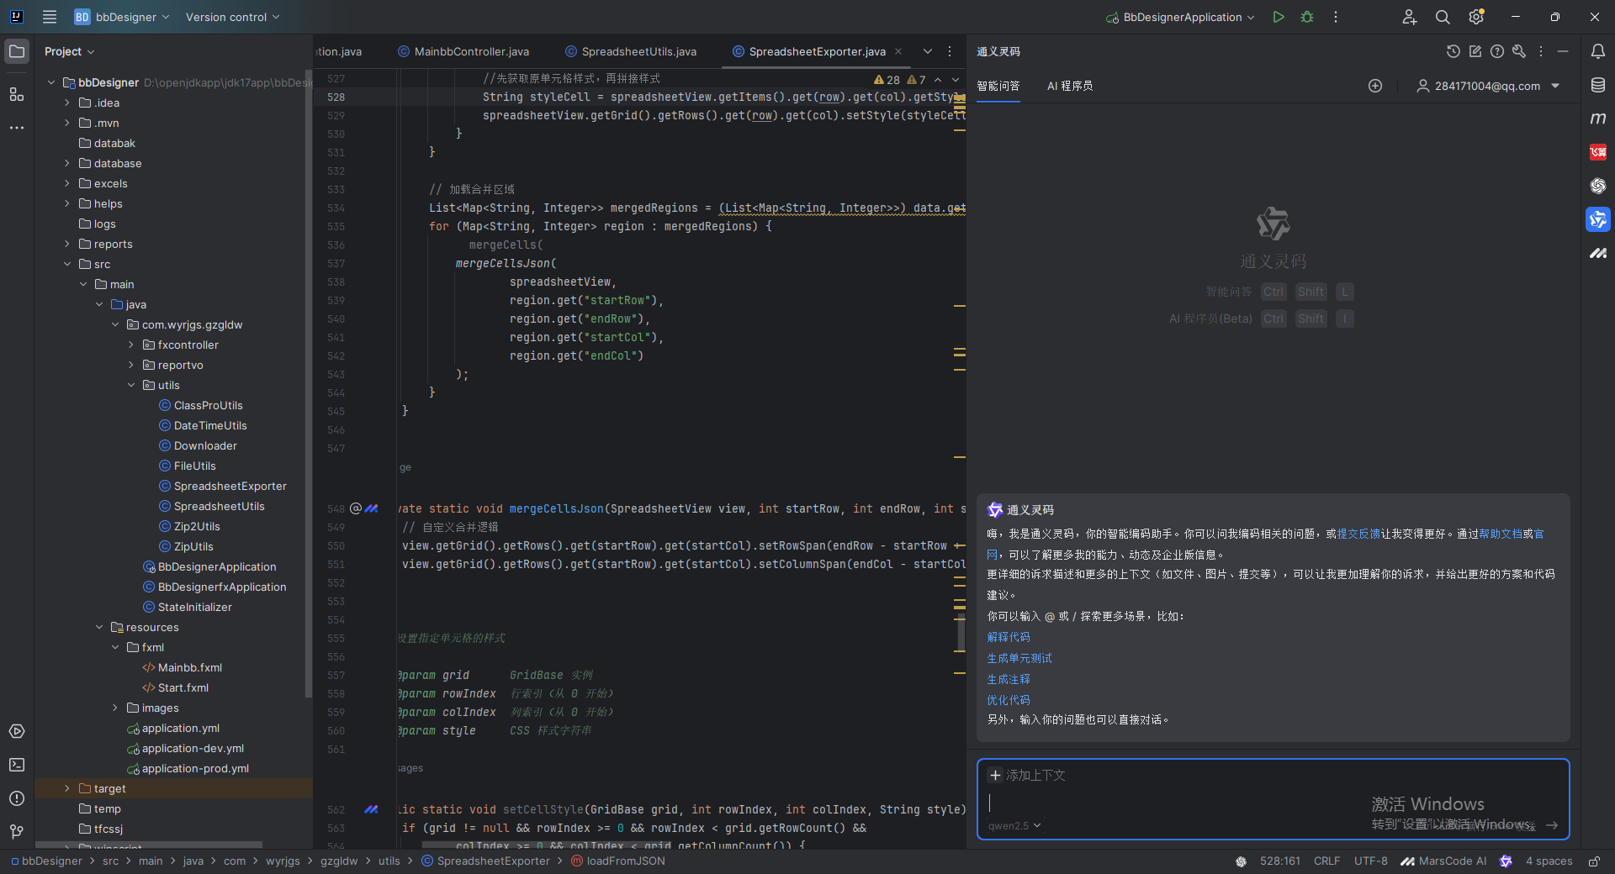View Tongyi Lingma chat history icon

(x=1453, y=51)
